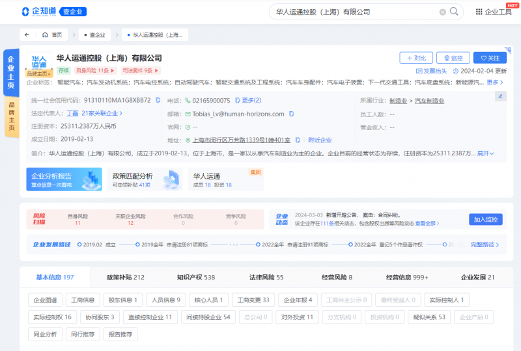The width and height of the screenshot is (521, 351).
Task: Select 工商变更 33 sub-item
Action: [x=253, y=300]
